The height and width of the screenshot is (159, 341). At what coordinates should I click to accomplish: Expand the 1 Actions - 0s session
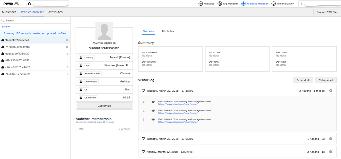pyautogui.click(x=331, y=139)
